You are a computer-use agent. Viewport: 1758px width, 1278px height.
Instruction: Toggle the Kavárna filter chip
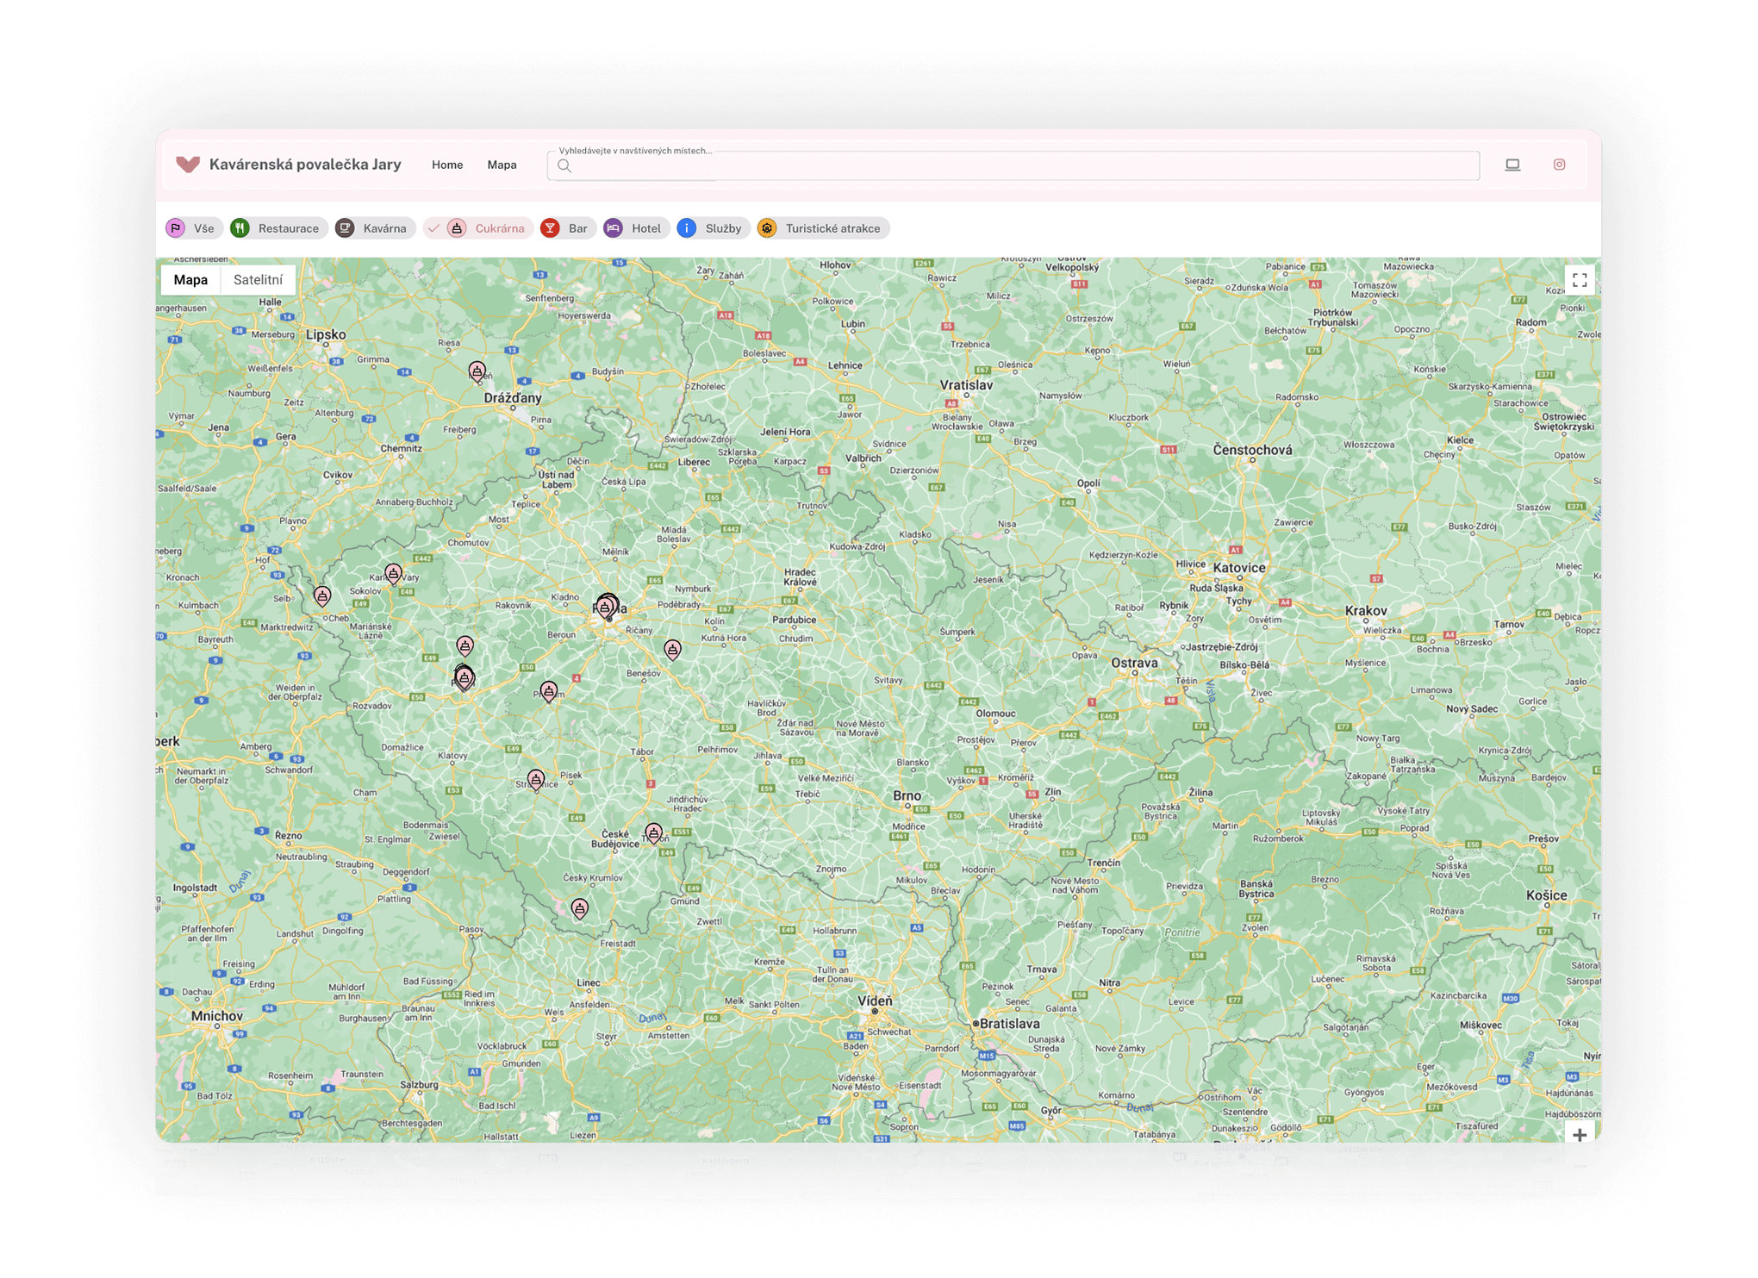(x=374, y=228)
